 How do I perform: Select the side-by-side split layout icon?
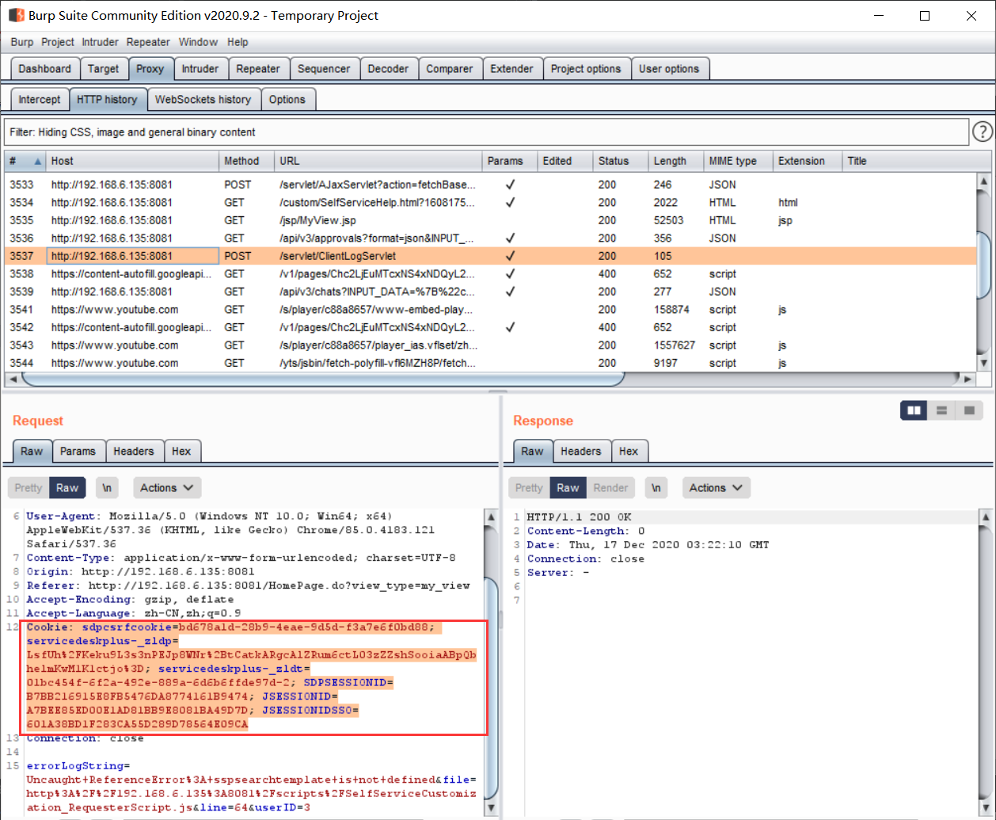pyautogui.click(x=914, y=410)
